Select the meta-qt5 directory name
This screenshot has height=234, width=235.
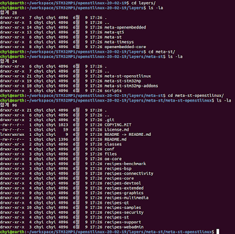coord(114,32)
